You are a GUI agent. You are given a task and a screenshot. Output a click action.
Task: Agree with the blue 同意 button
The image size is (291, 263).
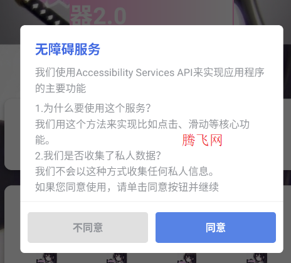coord(216,227)
